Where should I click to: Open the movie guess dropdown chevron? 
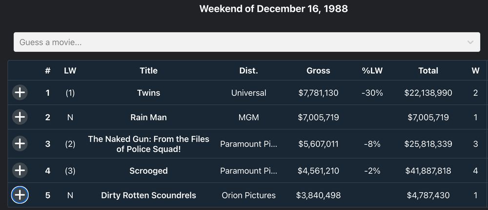point(470,42)
